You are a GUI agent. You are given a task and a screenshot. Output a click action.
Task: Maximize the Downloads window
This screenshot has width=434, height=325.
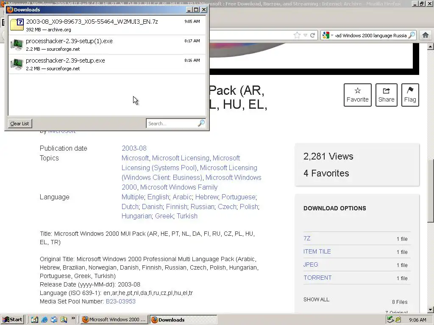196,10
